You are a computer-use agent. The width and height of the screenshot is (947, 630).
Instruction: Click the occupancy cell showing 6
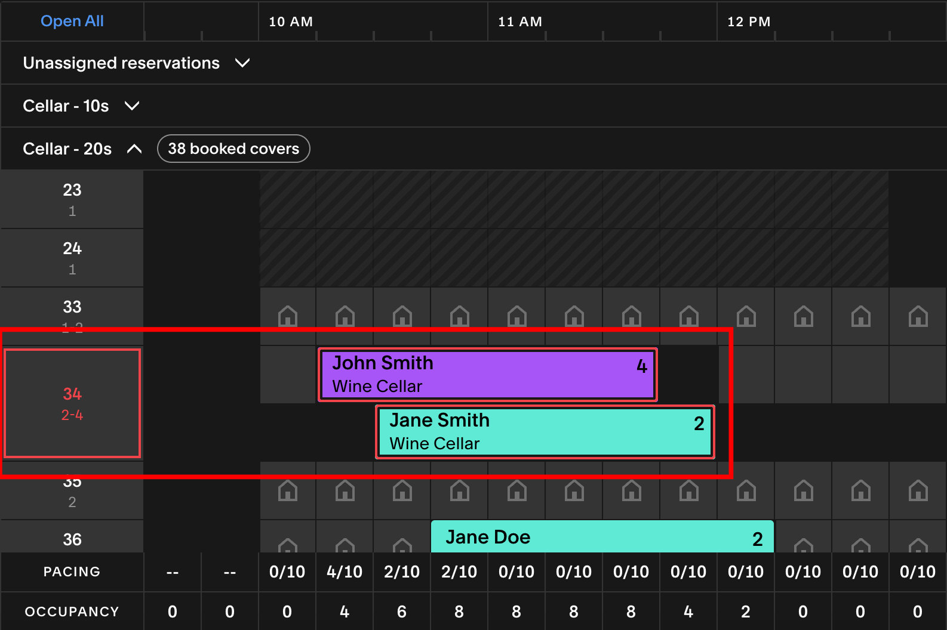(402, 612)
